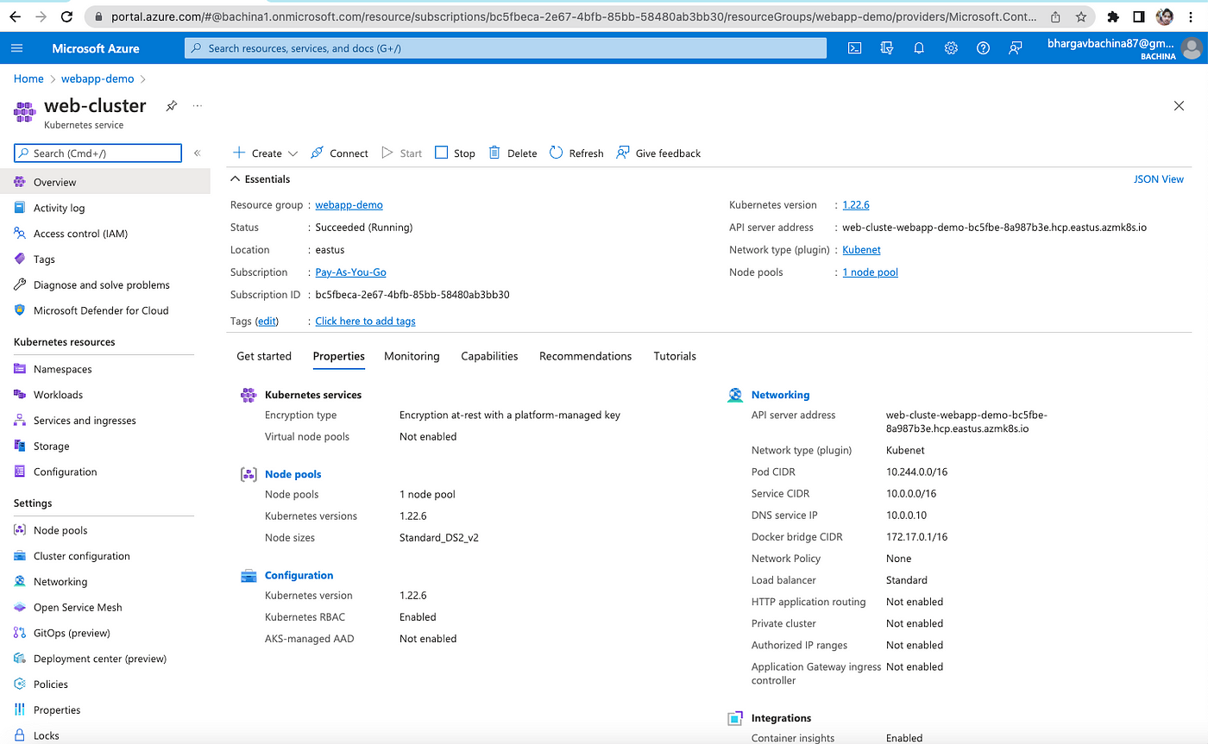Close the web-cluster blade
This screenshot has width=1208, height=744.
click(1179, 106)
